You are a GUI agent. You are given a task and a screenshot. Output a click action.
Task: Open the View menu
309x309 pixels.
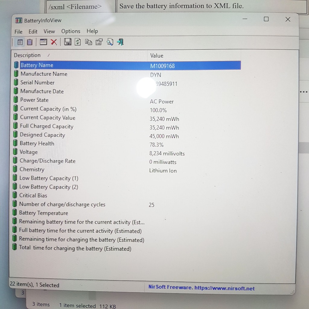click(x=49, y=31)
